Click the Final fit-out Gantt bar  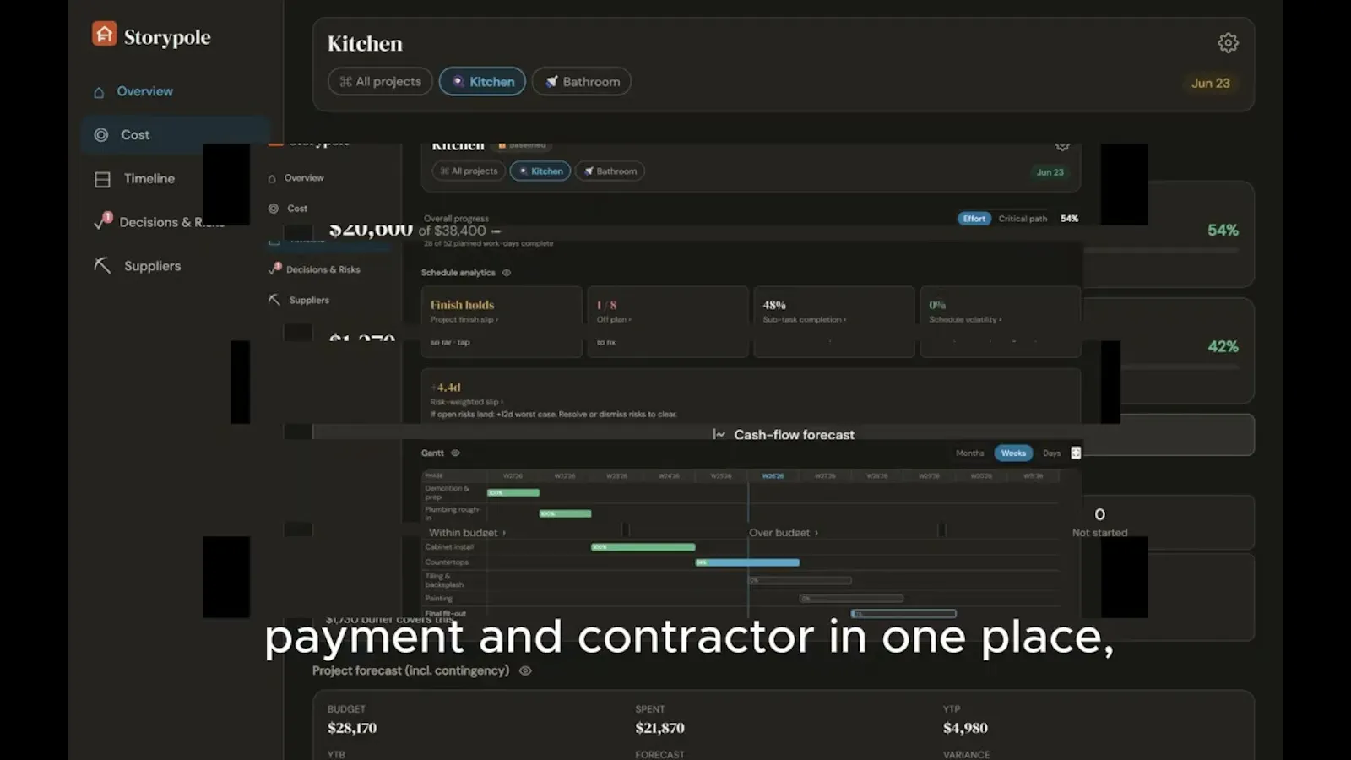(x=904, y=614)
